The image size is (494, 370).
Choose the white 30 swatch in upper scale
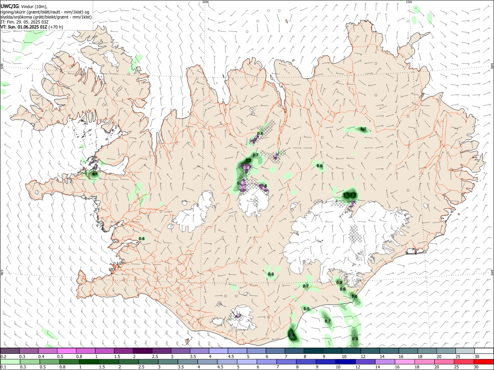tap(484, 351)
